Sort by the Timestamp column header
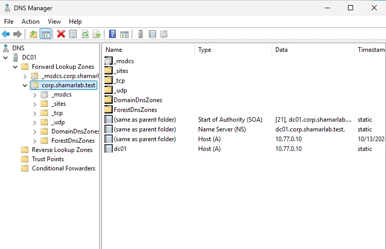386x249 pixels. click(370, 50)
